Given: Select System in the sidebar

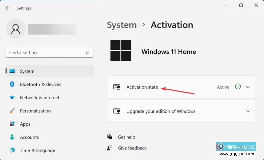Looking at the screenshot, I should (27, 71).
